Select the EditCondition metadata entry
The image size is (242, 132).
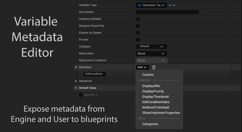95,74
